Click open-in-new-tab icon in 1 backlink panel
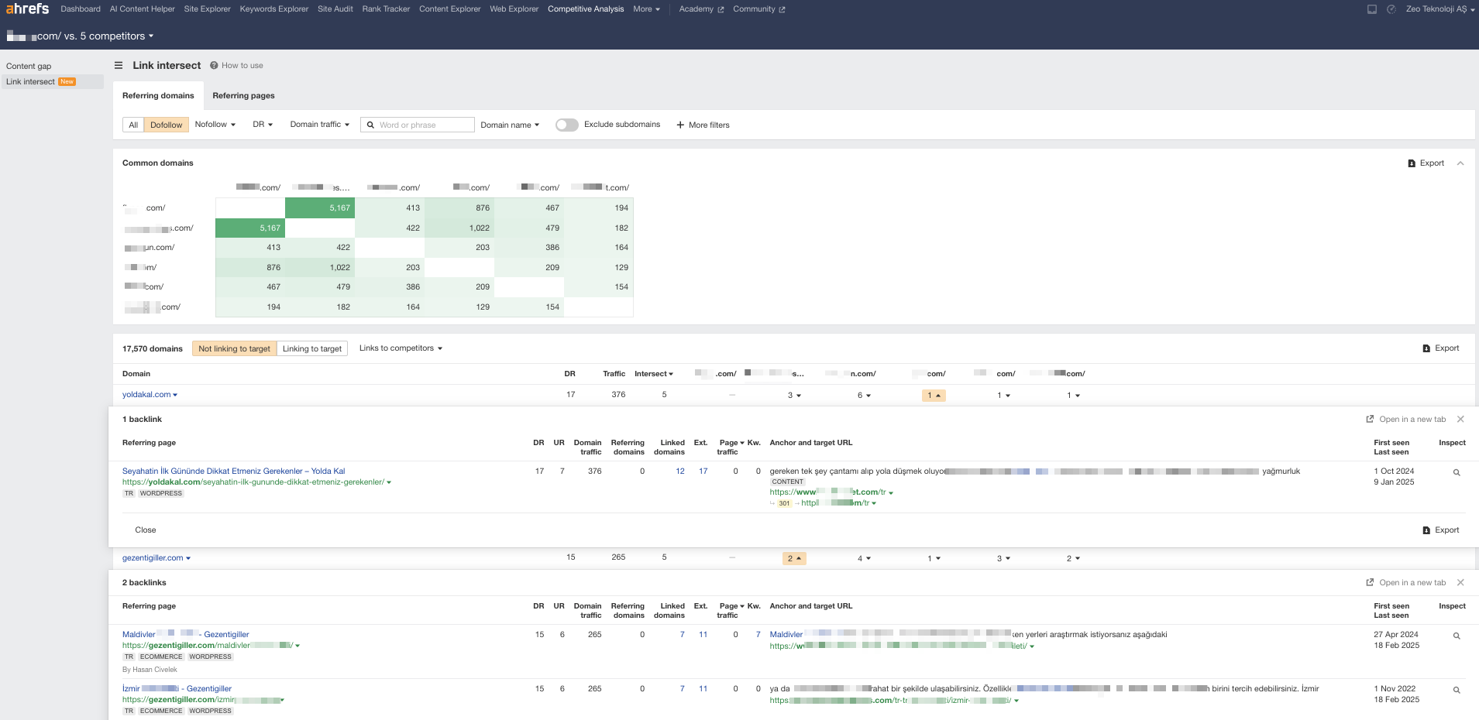The image size is (1479, 720). point(1370,419)
